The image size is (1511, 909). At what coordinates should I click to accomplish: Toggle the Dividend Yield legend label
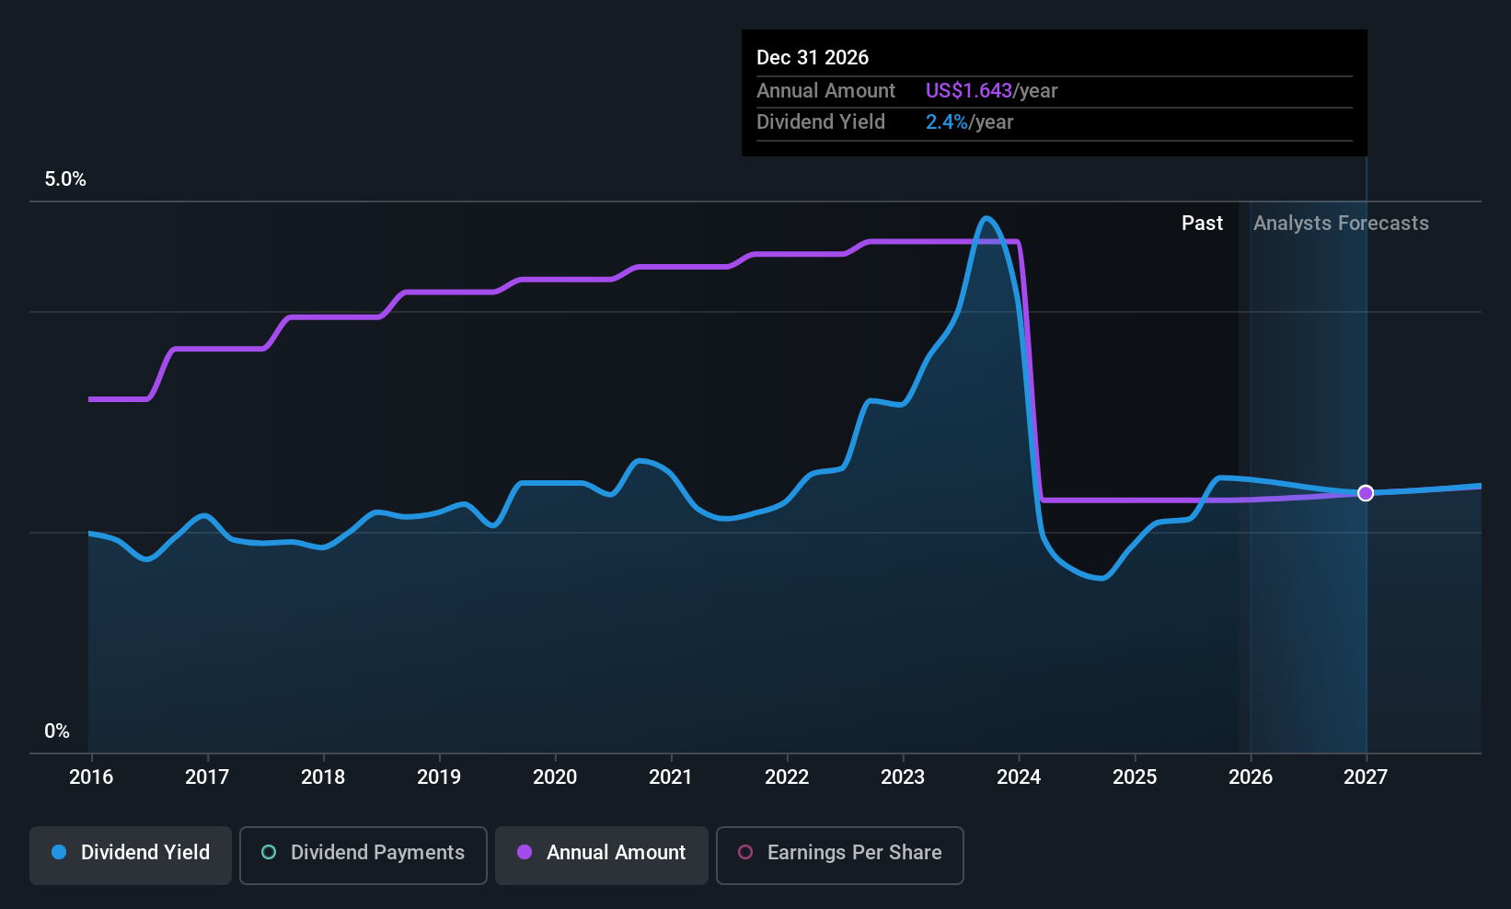click(145, 853)
